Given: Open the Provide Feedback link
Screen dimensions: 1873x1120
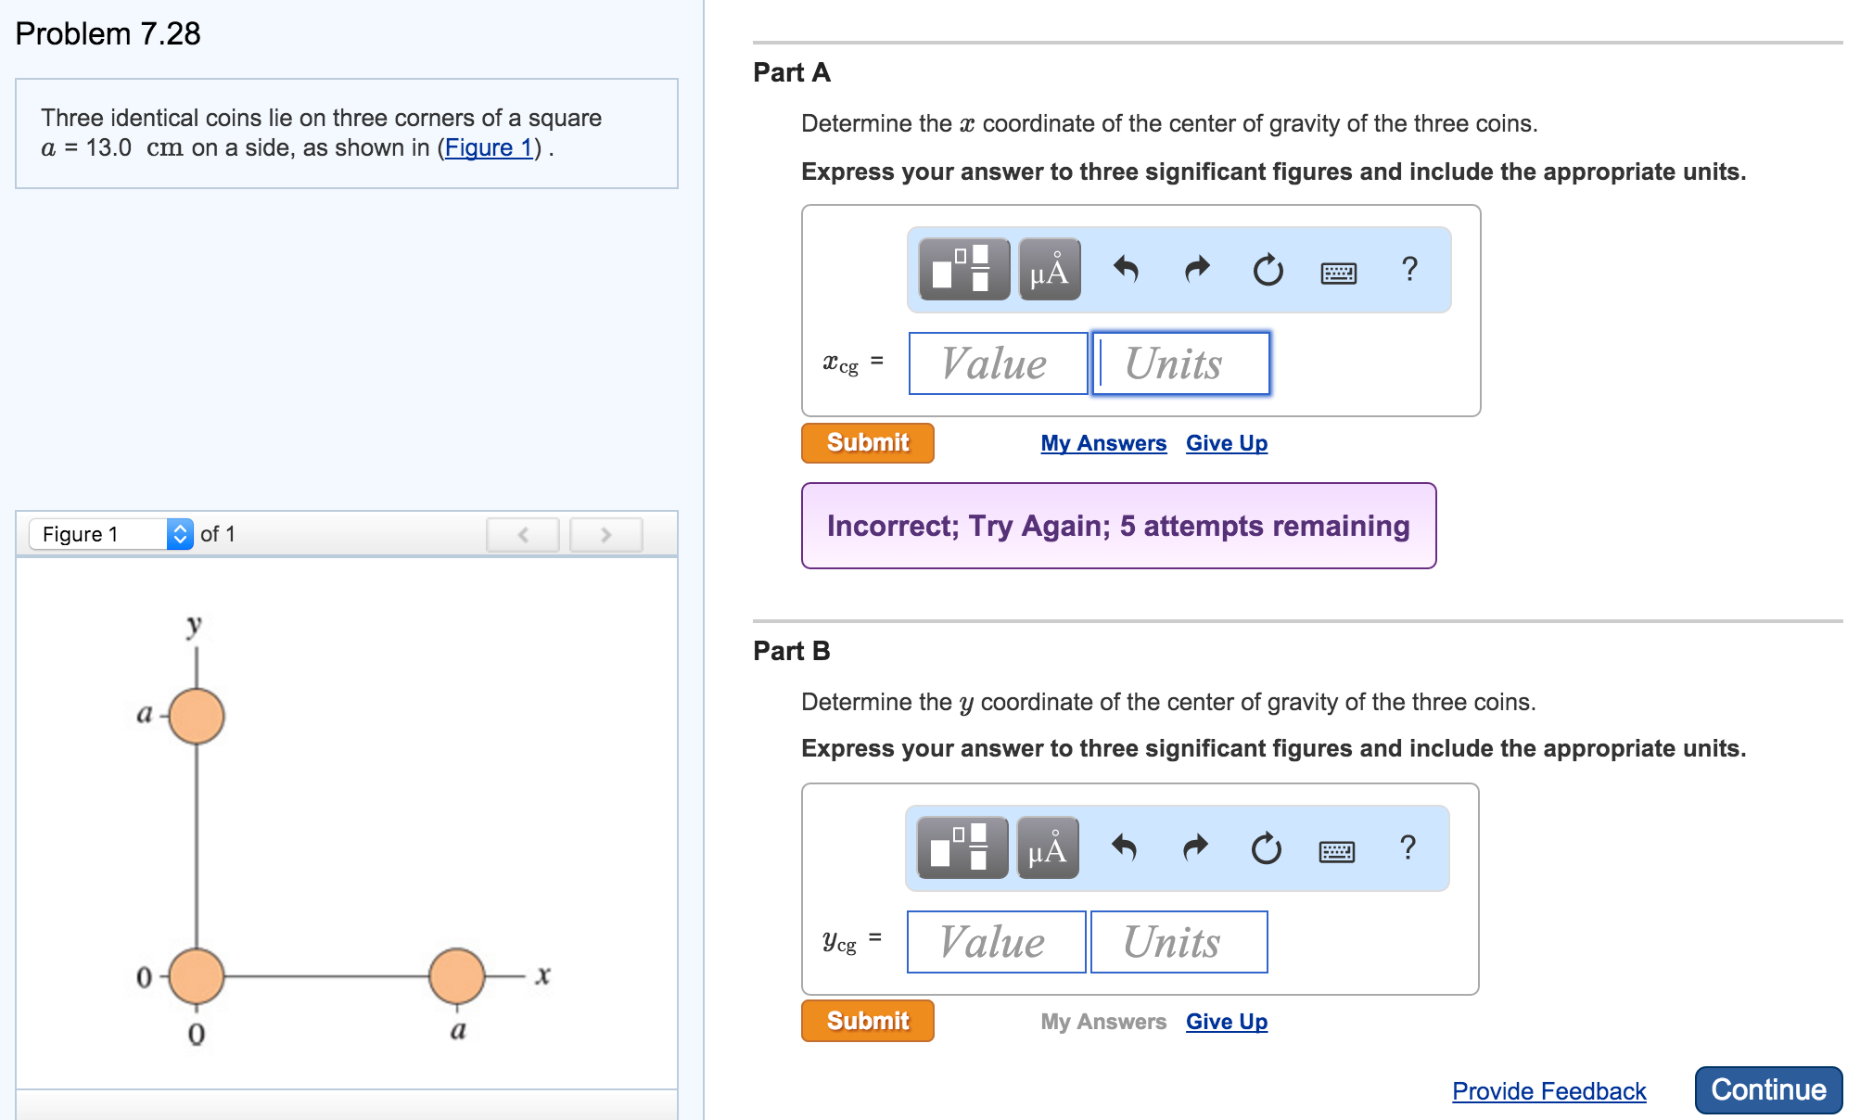Looking at the screenshot, I should tap(1548, 1091).
